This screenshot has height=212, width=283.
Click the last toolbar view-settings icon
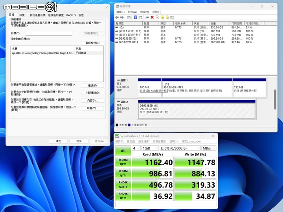(x=172, y=18)
